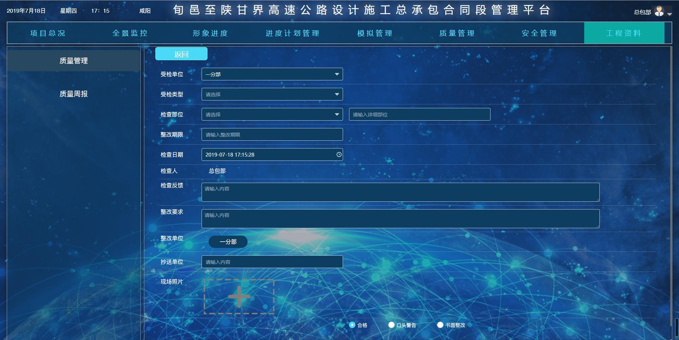Click the user avatar icon
679x340 pixels.
pyautogui.click(x=659, y=11)
